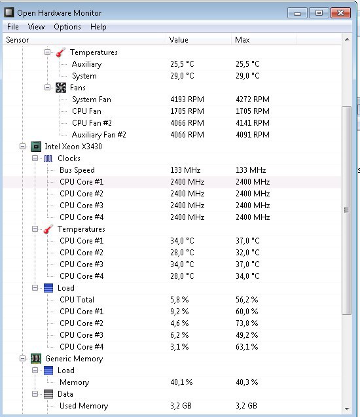Select CPU Core #2 under Clocks
This screenshot has height=417, width=360.
click(172, 194)
